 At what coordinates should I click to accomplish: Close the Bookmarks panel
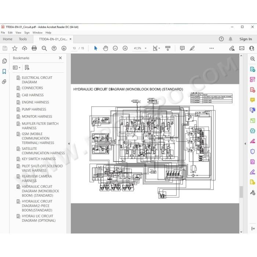coord(60,58)
